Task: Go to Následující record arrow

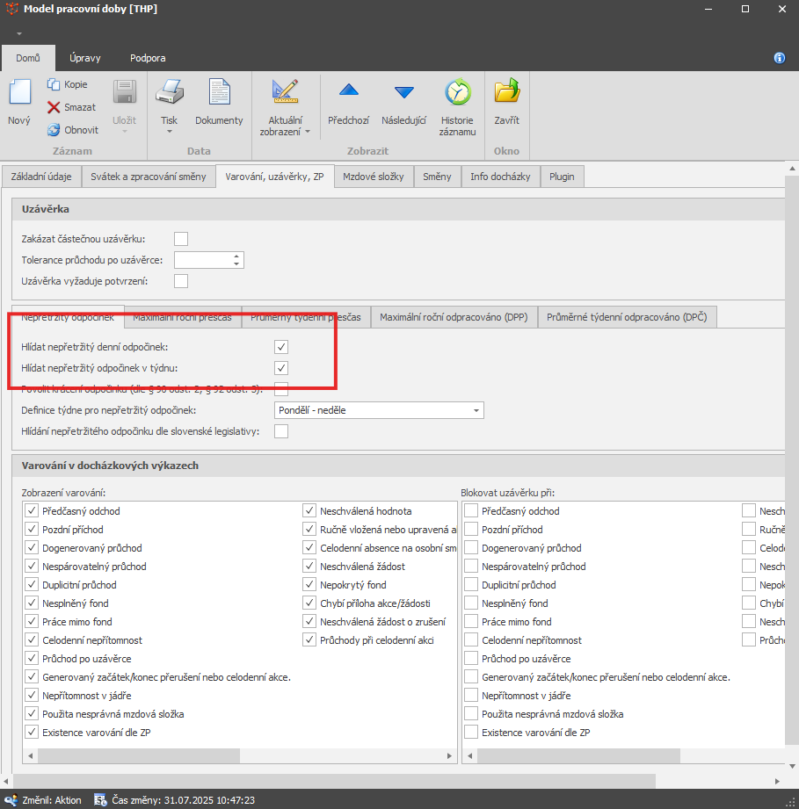Action: 404,92
